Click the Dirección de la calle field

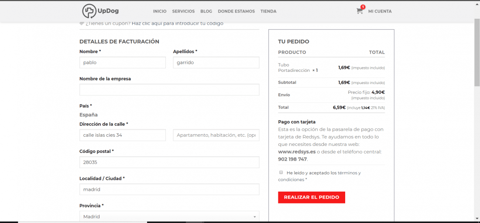(123, 135)
